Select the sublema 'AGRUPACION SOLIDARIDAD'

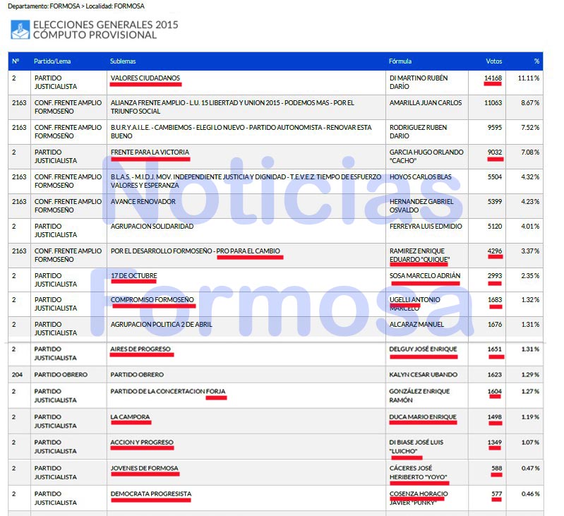pos(152,226)
